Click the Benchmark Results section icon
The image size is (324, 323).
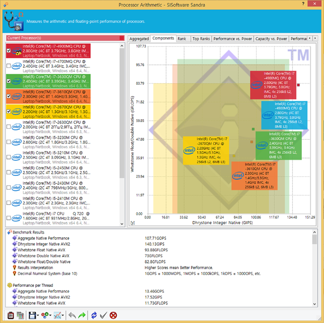(10, 232)
